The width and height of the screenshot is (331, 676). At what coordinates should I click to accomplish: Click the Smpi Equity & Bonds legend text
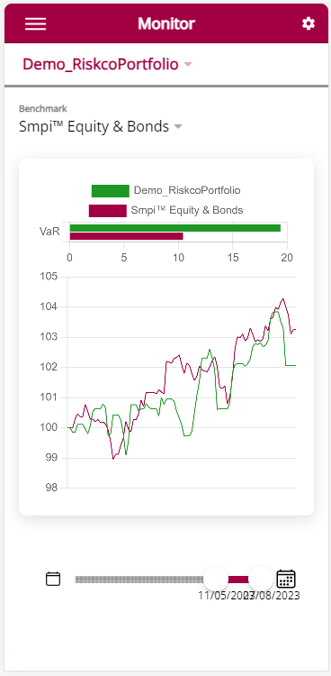(187, 210)
